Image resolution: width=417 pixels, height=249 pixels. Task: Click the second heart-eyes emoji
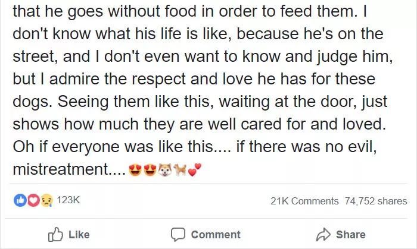tap(150, 170)
